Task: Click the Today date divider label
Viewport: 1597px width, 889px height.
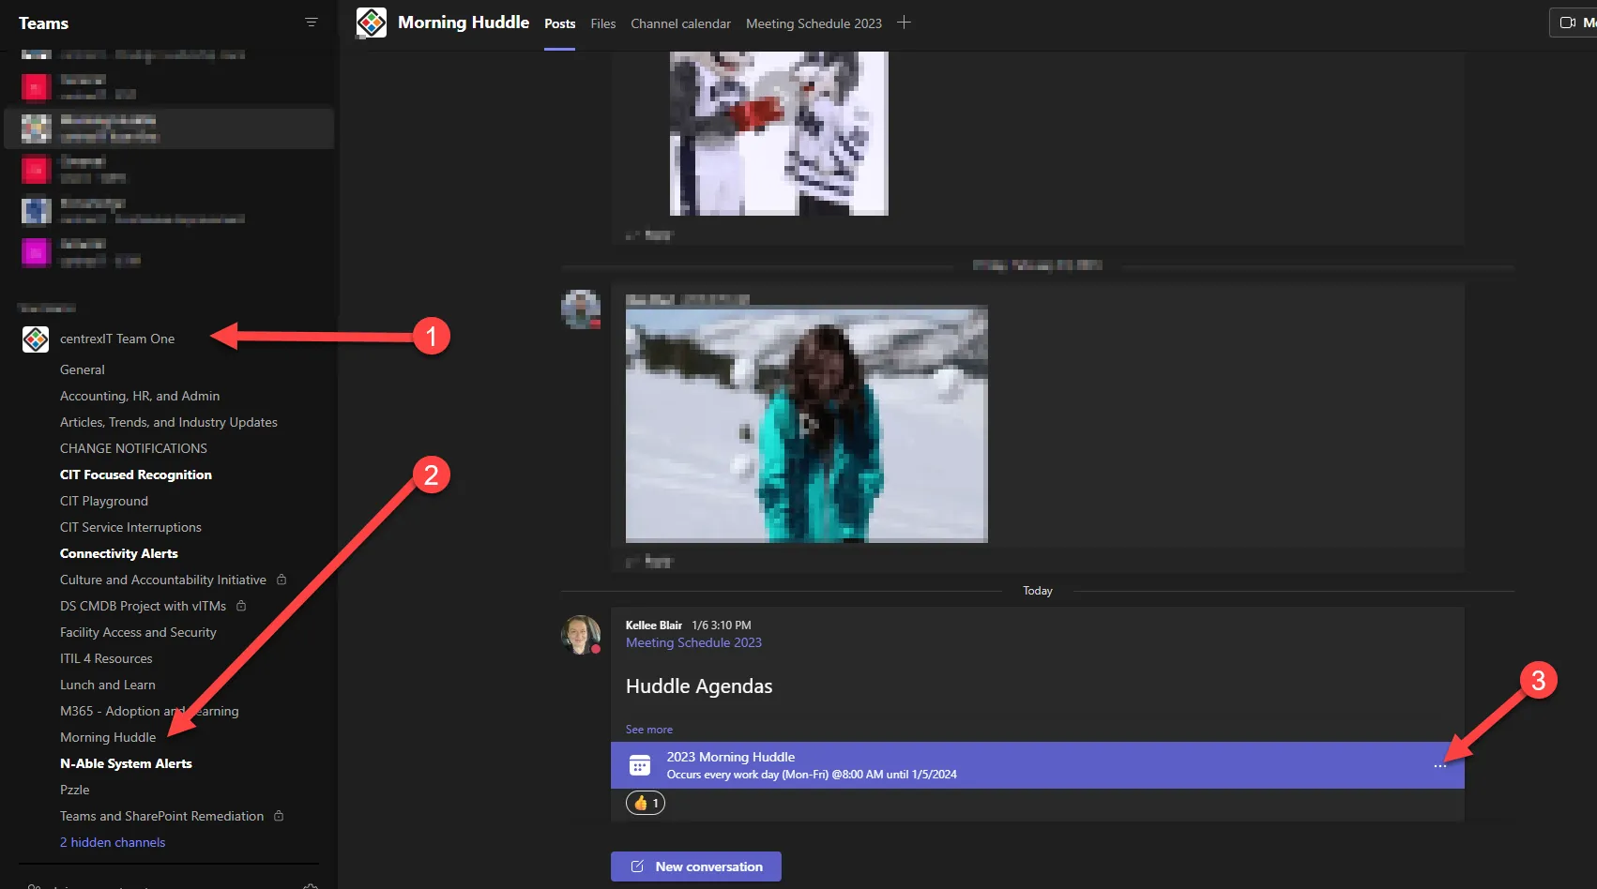Action: [1038, 591]
